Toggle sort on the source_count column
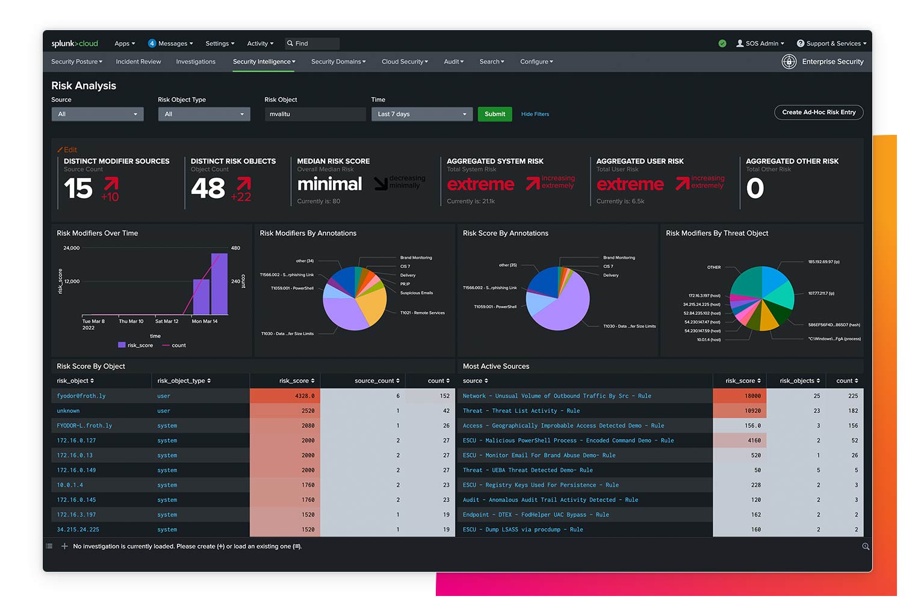 point(377,380)
